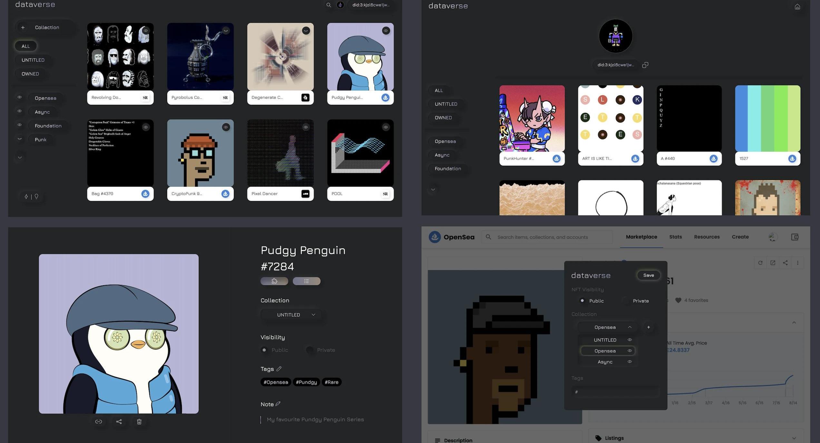
Task: Copy link with the chain link icon
Action: click(x=98, y=421)
